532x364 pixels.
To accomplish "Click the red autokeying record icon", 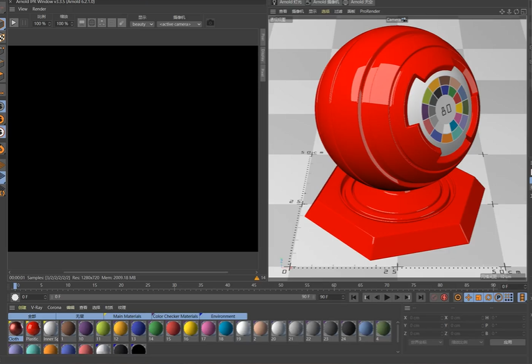I will (444, 297).
